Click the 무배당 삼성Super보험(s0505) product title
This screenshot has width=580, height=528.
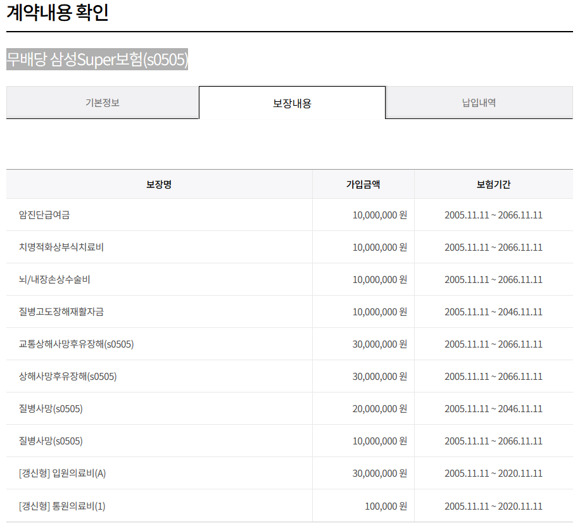pyautogui.click(x=98, y=60)
